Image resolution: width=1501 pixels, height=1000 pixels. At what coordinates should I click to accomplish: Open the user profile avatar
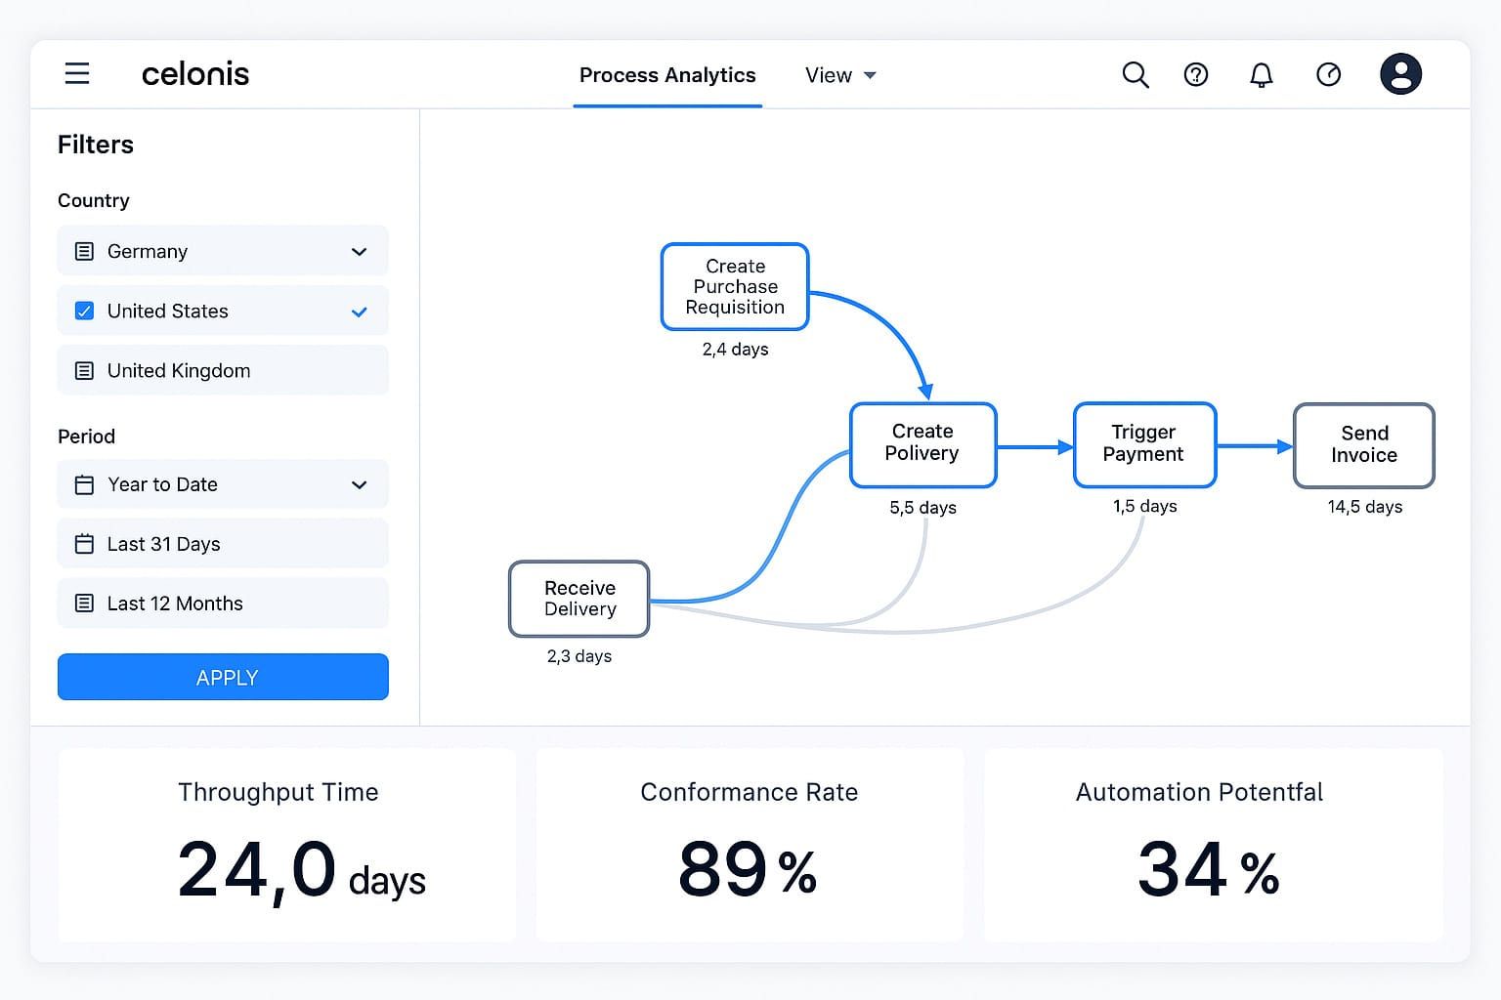1400,74
